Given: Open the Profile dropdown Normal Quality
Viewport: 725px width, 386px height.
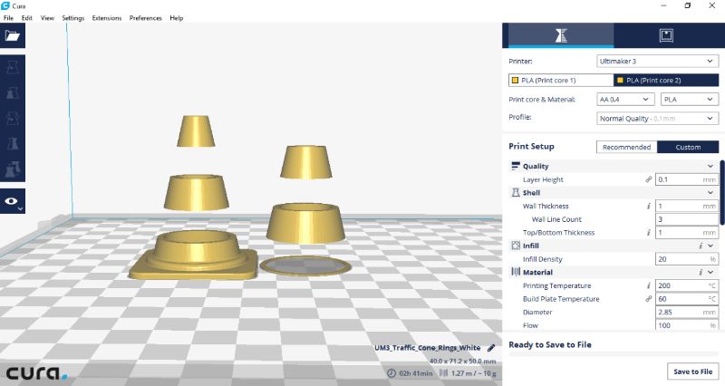Looking at the screenshot, I should (x=658, y=119).
